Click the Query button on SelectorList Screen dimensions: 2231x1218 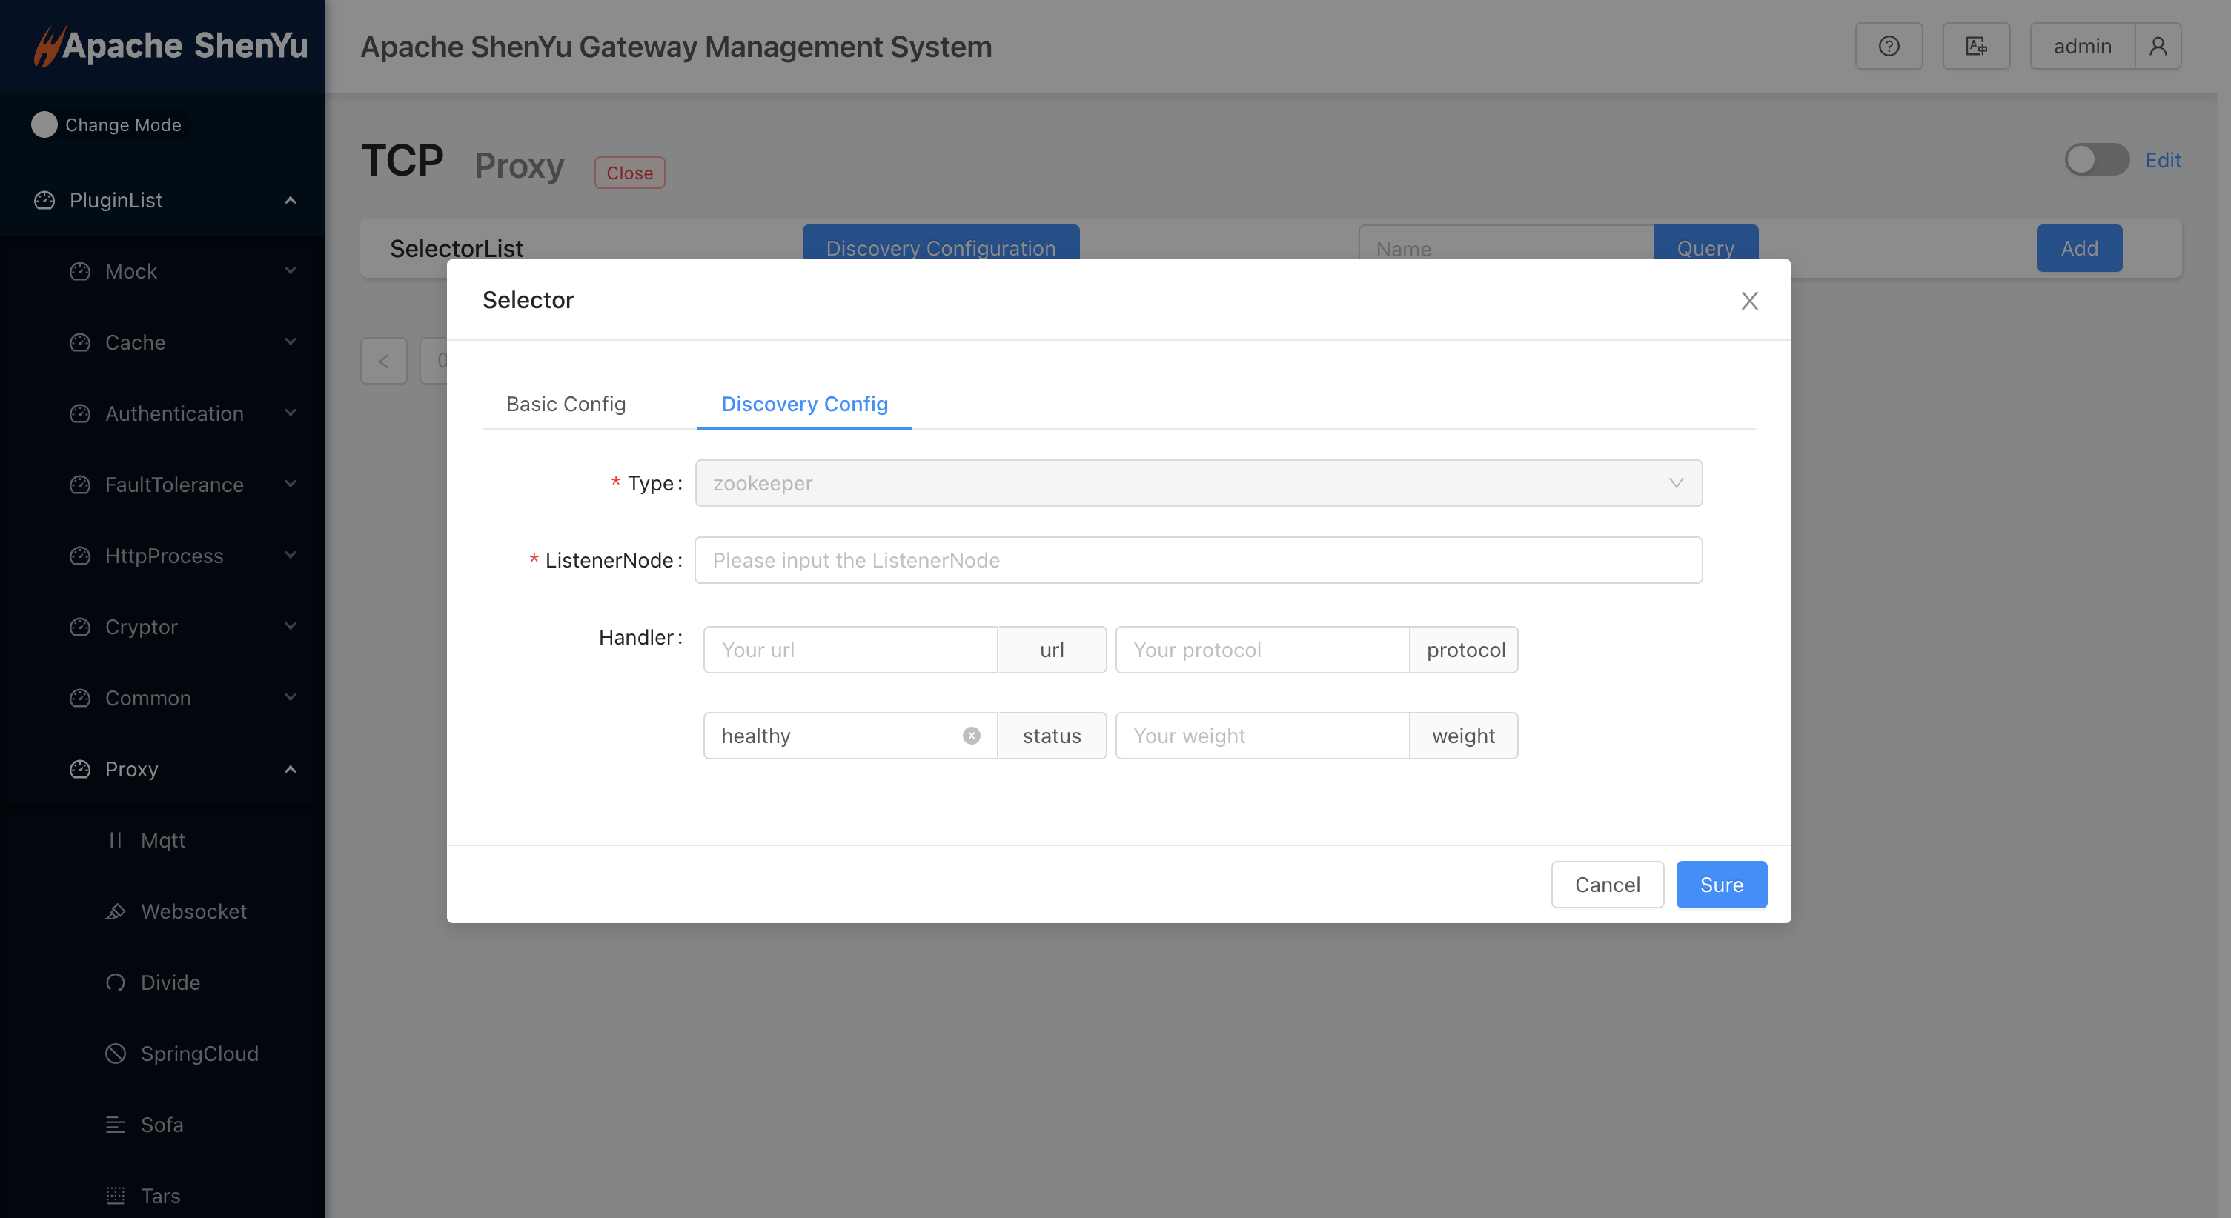coord(1706,247)
